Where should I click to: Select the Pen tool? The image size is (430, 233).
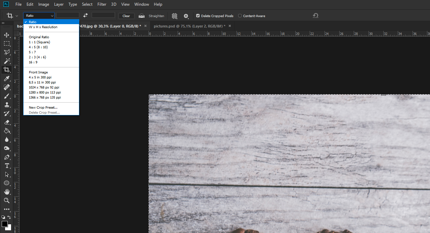tap(7, 157)
